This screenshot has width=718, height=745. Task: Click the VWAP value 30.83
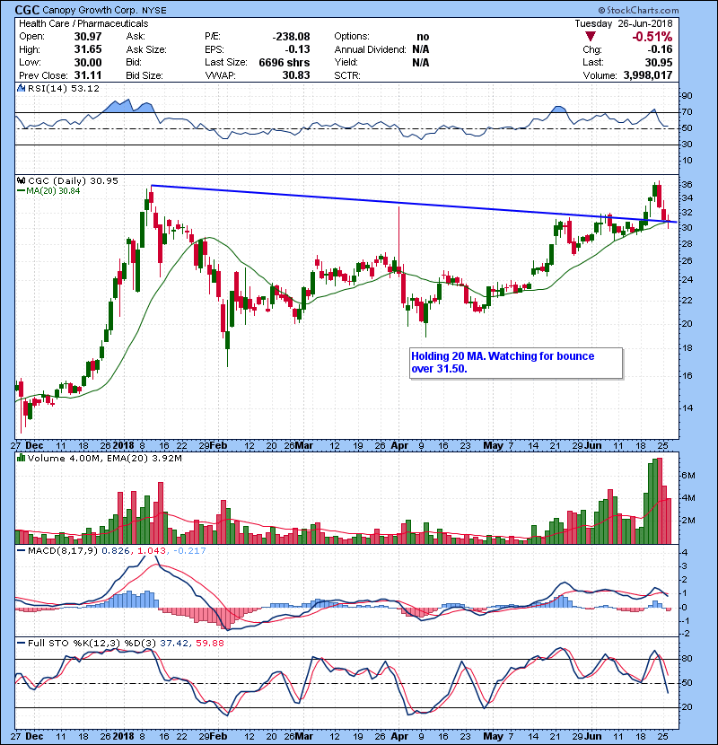296,75
